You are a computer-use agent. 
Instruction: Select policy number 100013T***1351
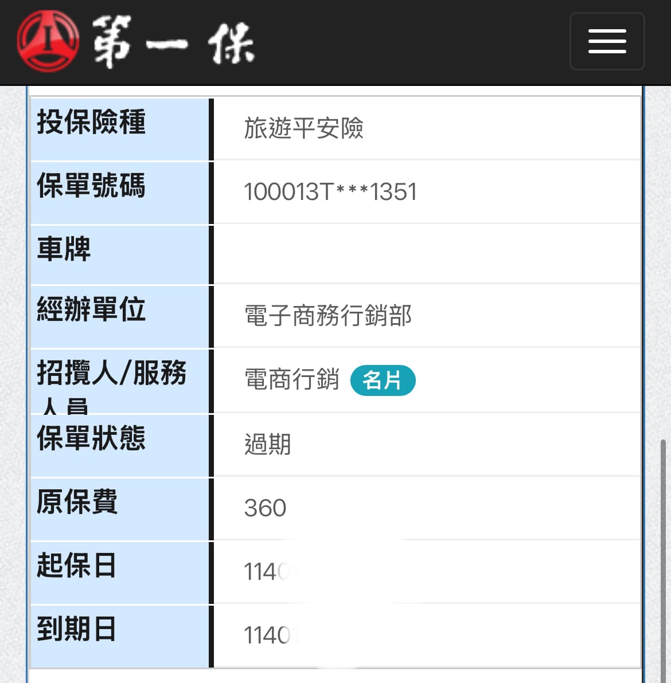tap(330, 192)
